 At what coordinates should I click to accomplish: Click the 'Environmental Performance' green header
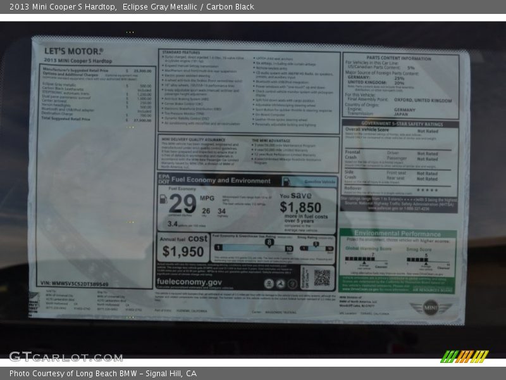click(x=397, y=233)
